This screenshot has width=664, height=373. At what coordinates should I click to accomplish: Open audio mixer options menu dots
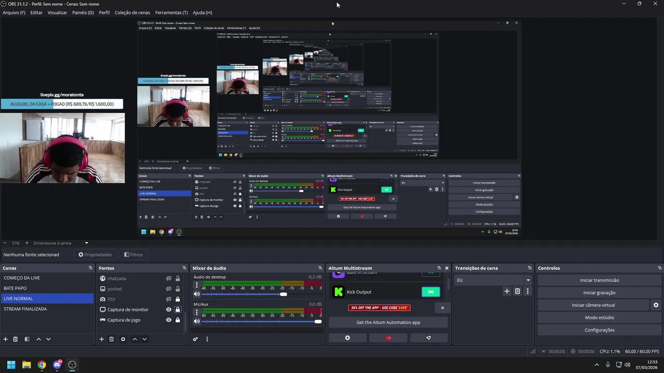(x=207, y=339)
